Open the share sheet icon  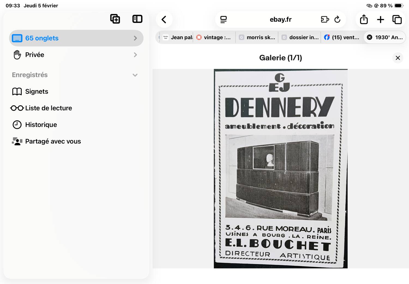(x=364, y=20)
